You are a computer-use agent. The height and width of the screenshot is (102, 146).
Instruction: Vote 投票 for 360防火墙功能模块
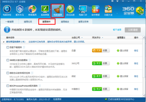click(x=106, y=63)
